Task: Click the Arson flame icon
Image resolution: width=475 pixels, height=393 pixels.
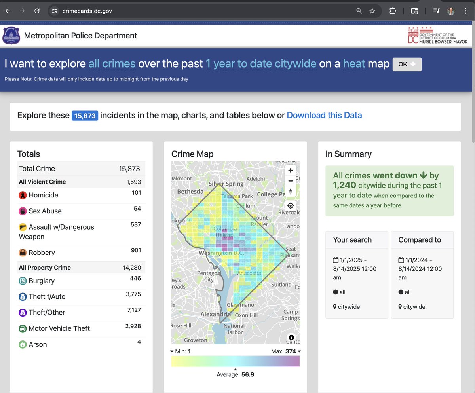Action: (x=23, y=344)
